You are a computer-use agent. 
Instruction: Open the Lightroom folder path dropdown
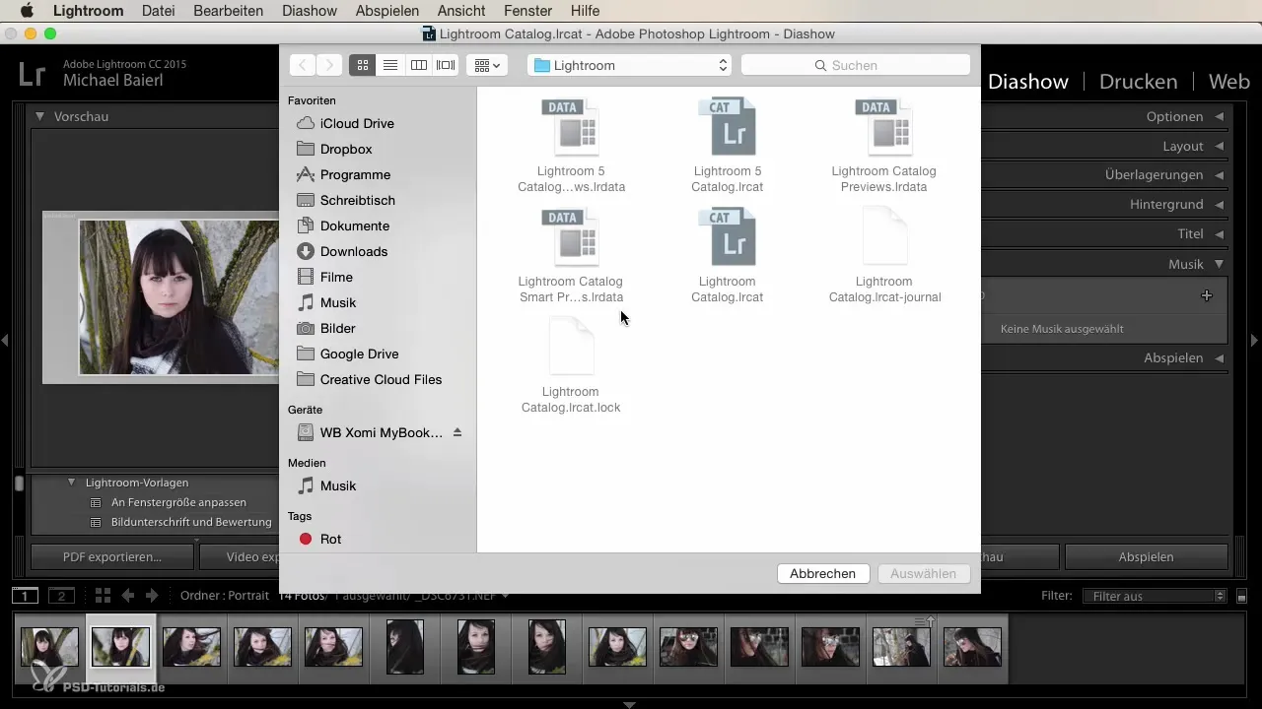coord(629,65)
